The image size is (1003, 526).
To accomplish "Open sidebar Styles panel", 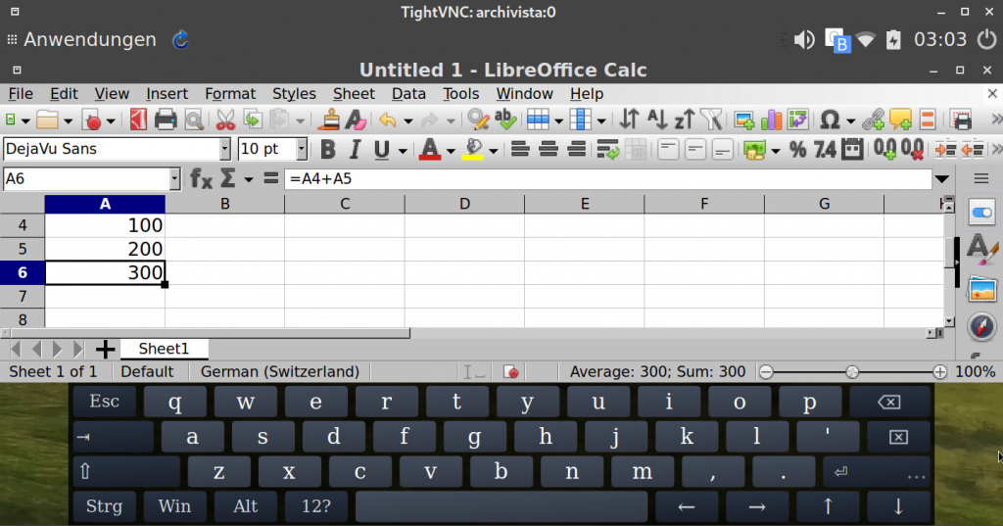I will click(981, 250).
